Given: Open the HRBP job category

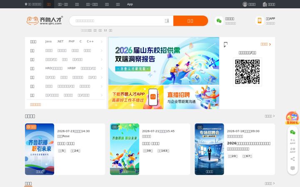Looking at the screenshot, I should point(72,68).
